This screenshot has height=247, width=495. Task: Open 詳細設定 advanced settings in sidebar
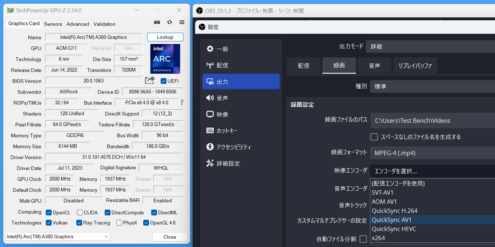click(241, 163)
